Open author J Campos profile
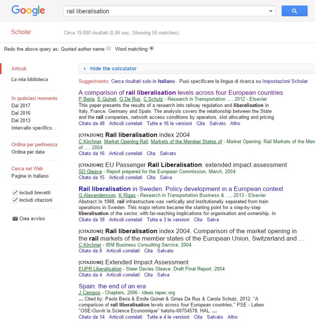The height and width of the screenshot is (322, 315). (x=89, y=292)
